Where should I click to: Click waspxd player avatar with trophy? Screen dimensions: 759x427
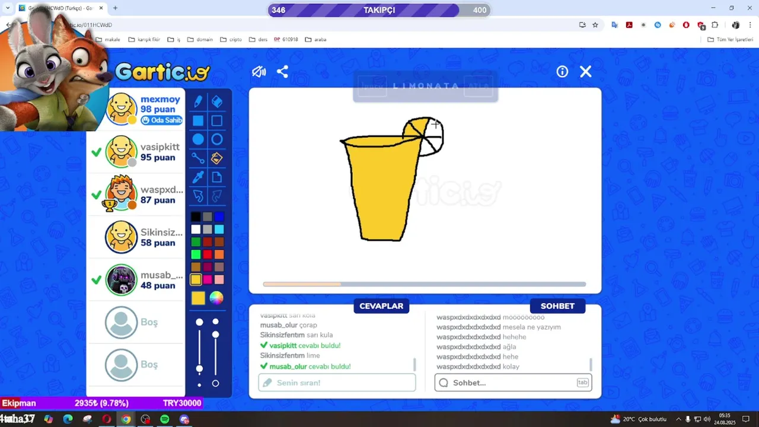(121, 193)
